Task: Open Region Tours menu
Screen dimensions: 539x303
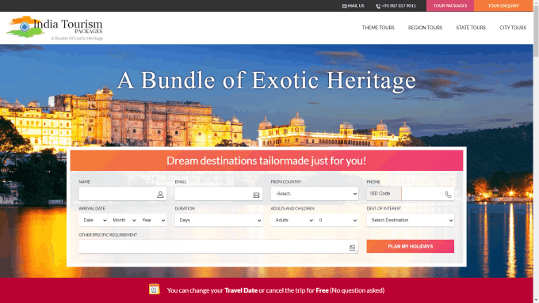Action: click(x=425, y=28)
